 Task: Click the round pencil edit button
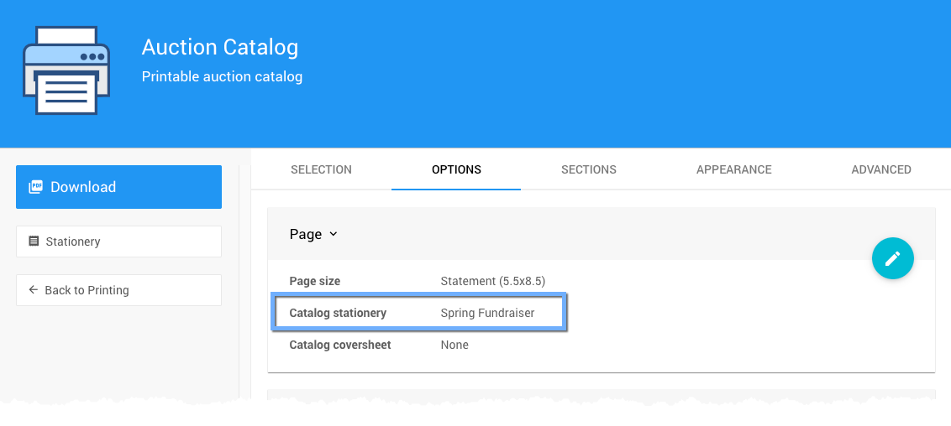pyautogui.click(x=892, y=258)
